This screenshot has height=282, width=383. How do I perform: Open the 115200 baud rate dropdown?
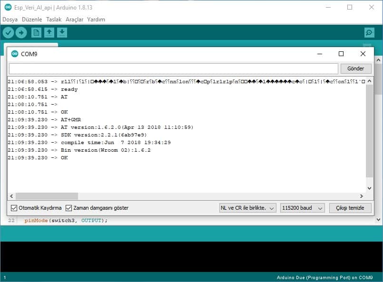[x=302, y=208]
